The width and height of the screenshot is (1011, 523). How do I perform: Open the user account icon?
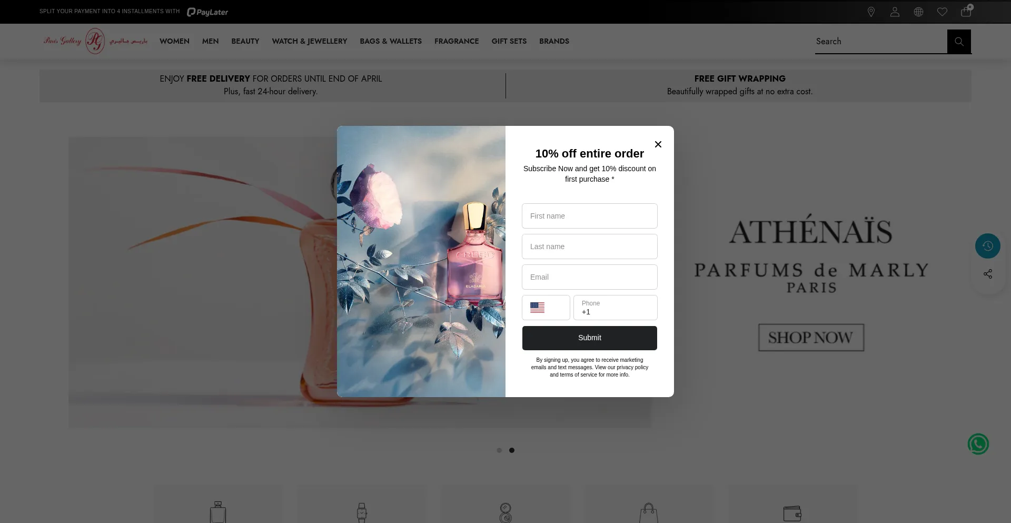pos(895,12)
